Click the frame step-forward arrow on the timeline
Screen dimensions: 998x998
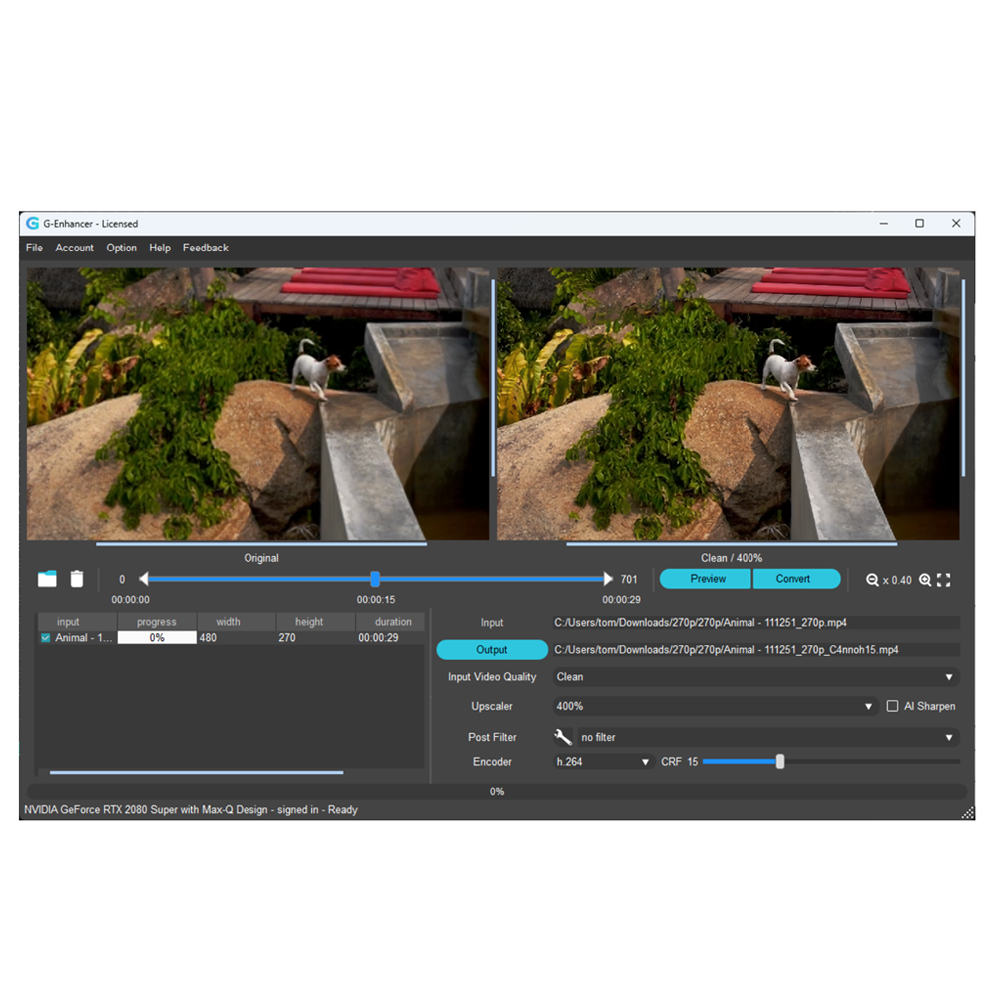610,578
